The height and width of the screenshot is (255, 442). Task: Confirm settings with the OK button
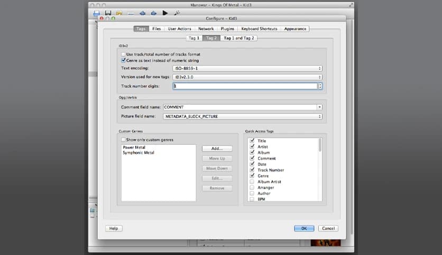pyautogui.click(x=304, y=228)
